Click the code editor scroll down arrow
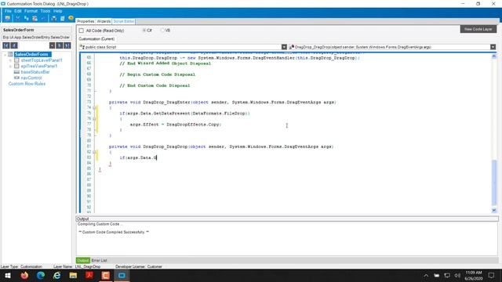The width and height of the screenshot is (502, 282). pyautogui.click(x=494, y=210)
